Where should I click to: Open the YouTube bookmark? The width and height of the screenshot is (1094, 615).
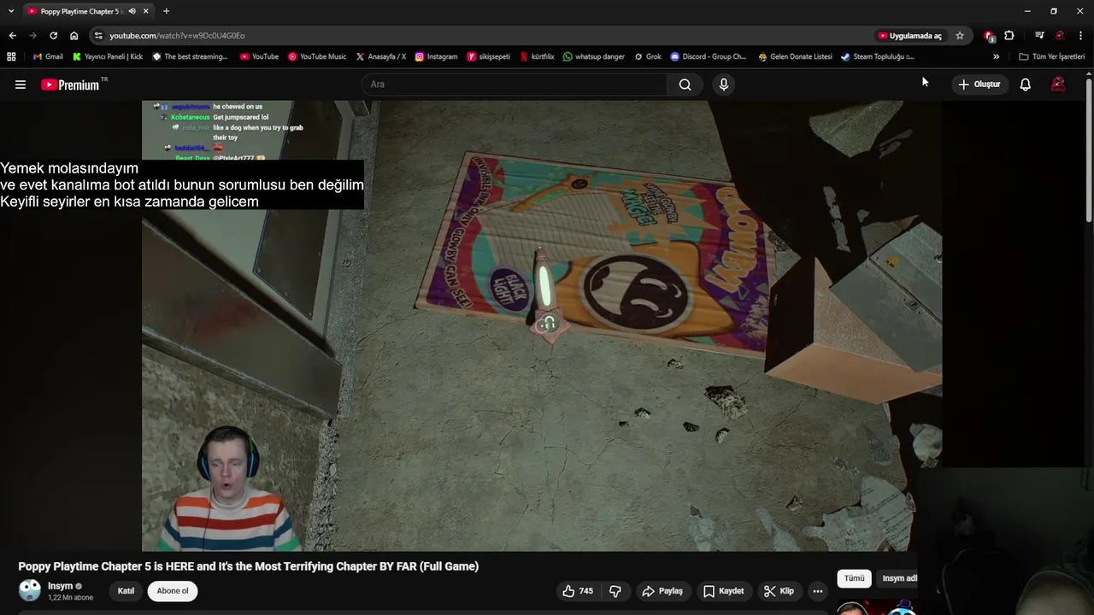pyautogui.click(x=259, y=56)
